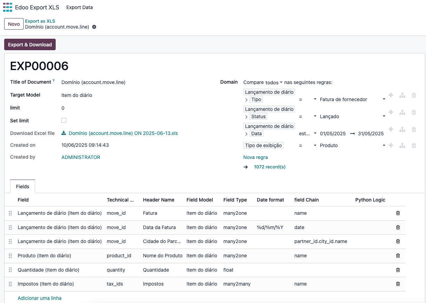
Task: Edit the start date 01/05/2025
Action: 333,134
